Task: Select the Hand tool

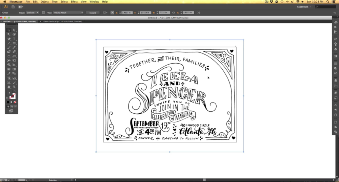Action: pos(9,87)
